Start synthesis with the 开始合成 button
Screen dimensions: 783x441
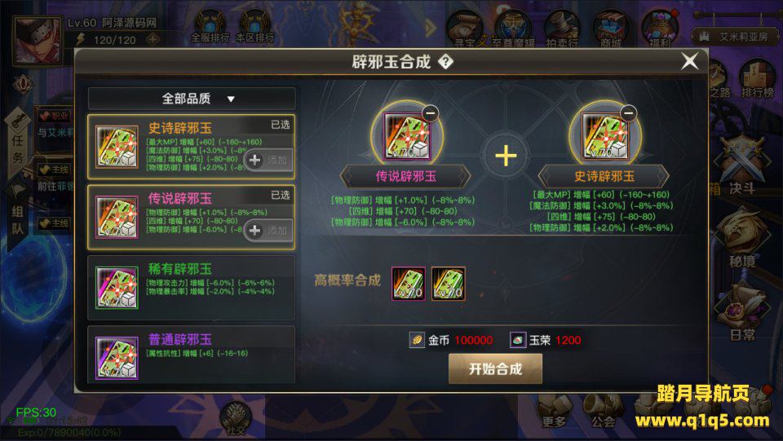(x=495, y=369)
